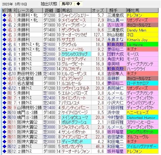161x155 pixels.
Task: Select jockey name 吉田隼人
Action: point(115,74)
